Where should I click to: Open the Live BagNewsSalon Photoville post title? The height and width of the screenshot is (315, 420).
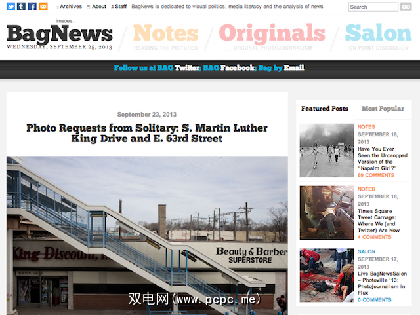[x=382, y=283]
